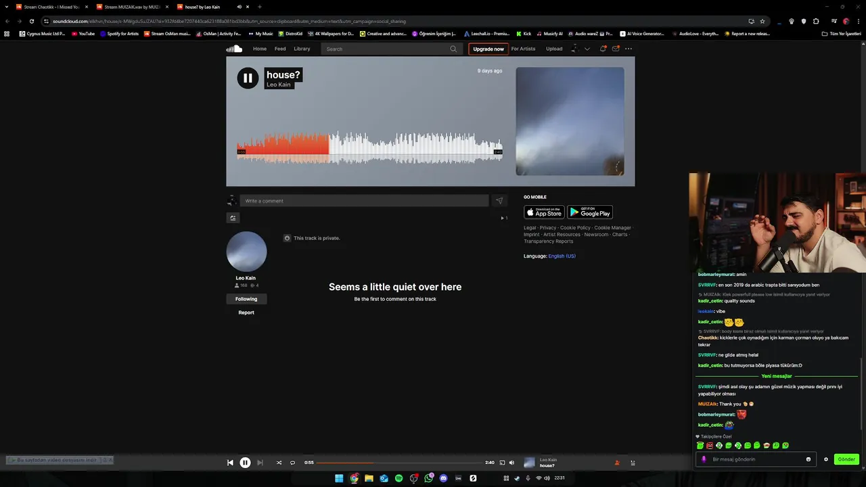Pause playback in the bottom player bar

tap(245, 463)
